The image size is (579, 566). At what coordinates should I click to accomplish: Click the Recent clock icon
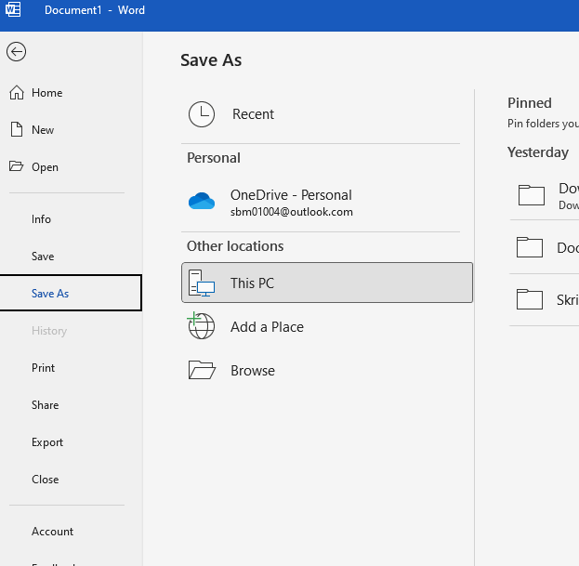(x=202, y=114)
